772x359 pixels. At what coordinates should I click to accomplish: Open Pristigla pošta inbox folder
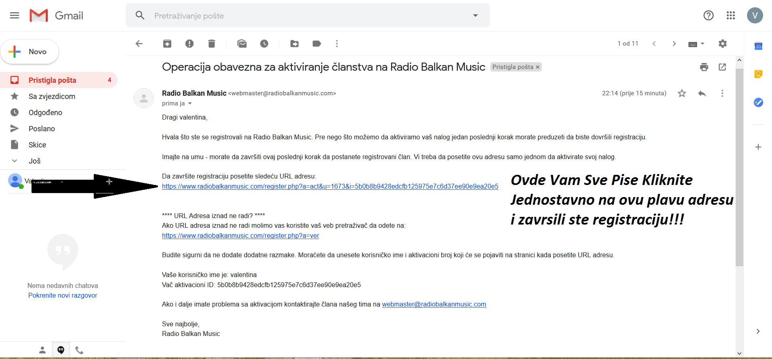(59, 80)
